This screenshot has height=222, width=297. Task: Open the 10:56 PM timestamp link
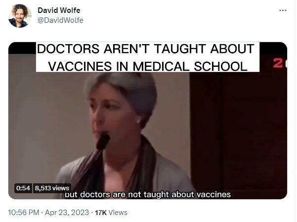point(24,212)
